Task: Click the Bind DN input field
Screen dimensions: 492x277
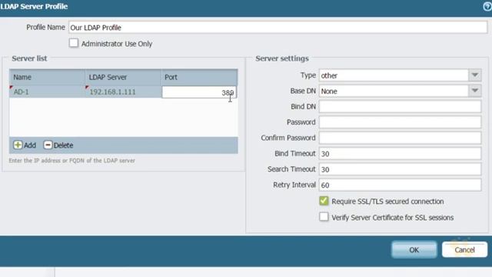Action: click(400, 106)
